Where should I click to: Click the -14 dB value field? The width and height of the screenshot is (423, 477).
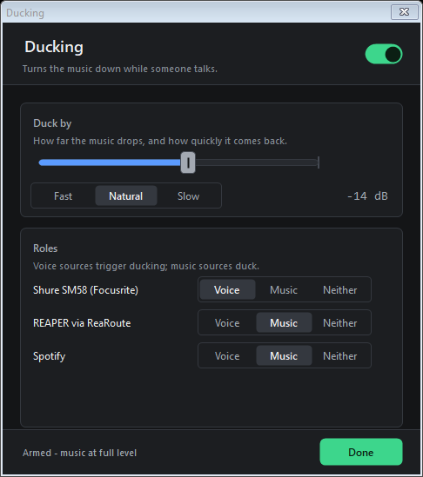[x=367, y=195]
